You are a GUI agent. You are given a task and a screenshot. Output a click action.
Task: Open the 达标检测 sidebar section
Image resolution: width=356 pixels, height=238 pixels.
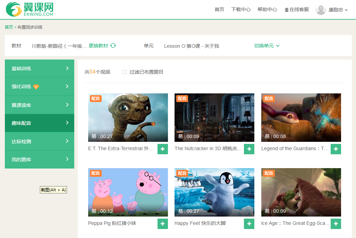click(x=40, y=141)
